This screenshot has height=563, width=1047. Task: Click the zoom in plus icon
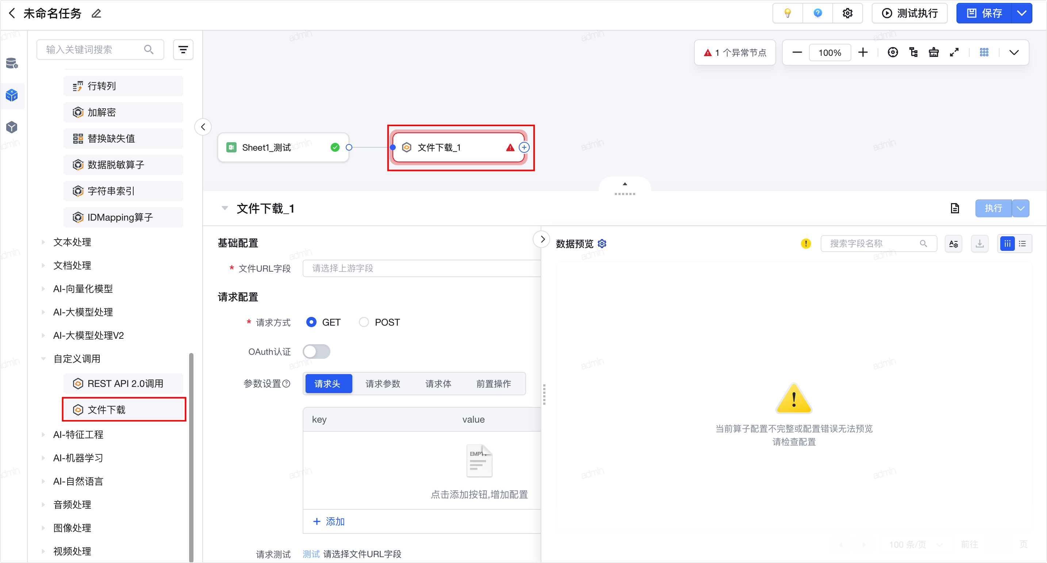click(863, 53)
